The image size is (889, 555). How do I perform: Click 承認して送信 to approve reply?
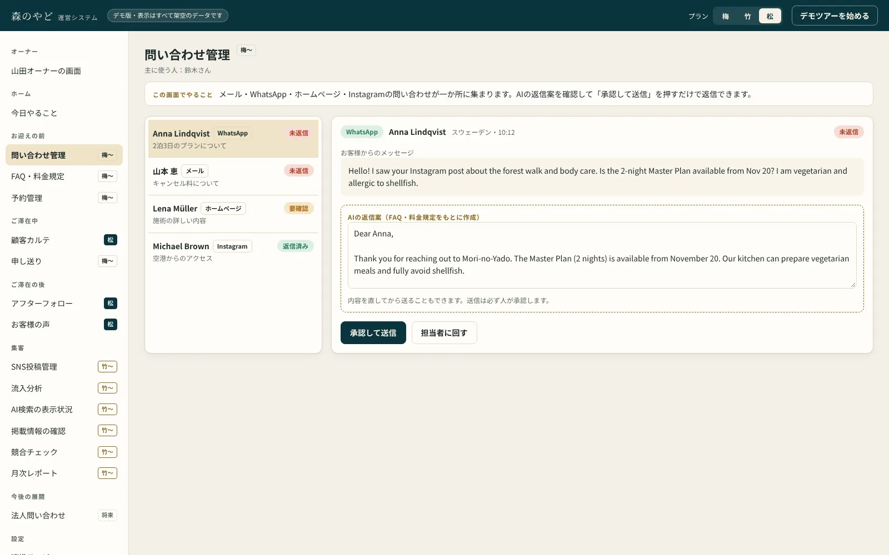(373, 332)
